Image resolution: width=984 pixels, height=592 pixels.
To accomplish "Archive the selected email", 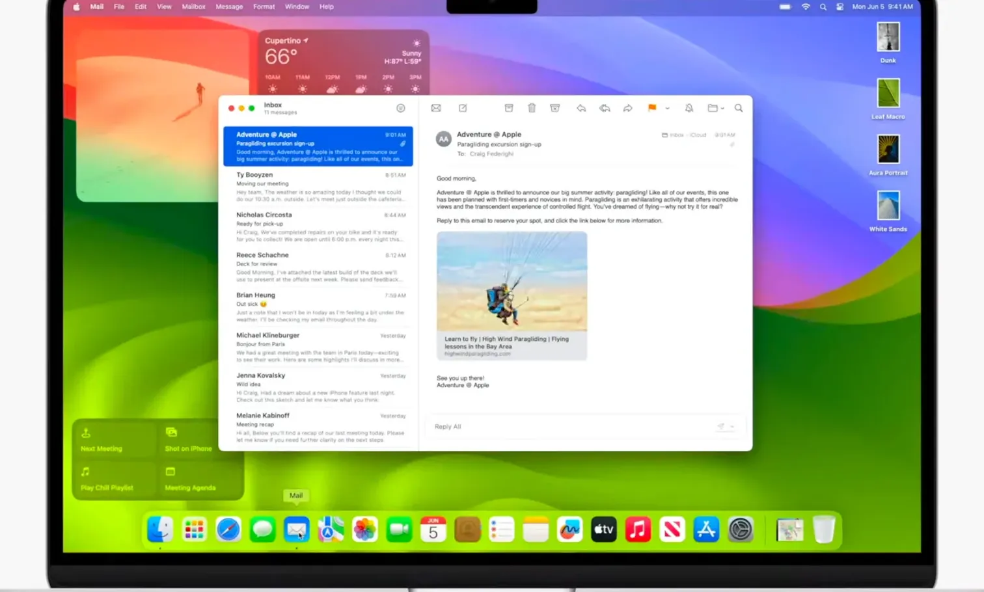I will tap(509, 108).
